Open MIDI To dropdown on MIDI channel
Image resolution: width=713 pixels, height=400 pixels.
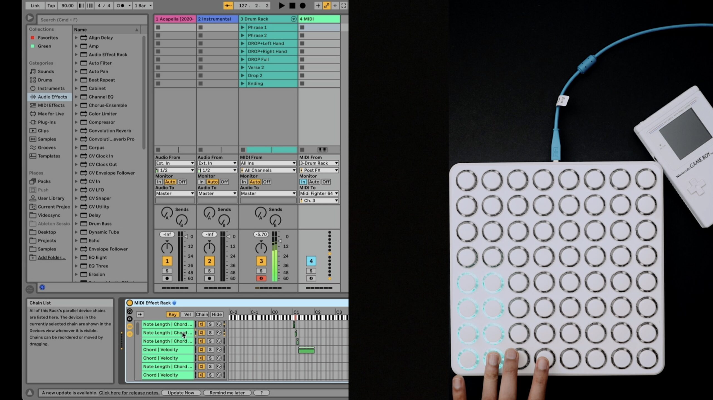[x=318, y=193]
